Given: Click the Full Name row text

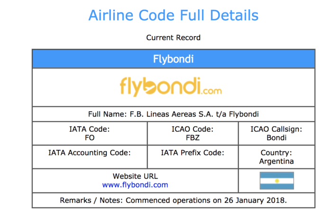Looking at the screenshot, I should 174,114.
